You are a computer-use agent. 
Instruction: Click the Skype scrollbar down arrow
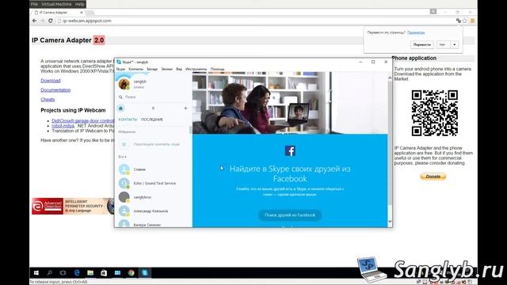tap(390, 222)
